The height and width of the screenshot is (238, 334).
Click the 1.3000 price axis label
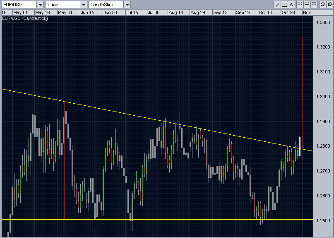pos(323,97)
